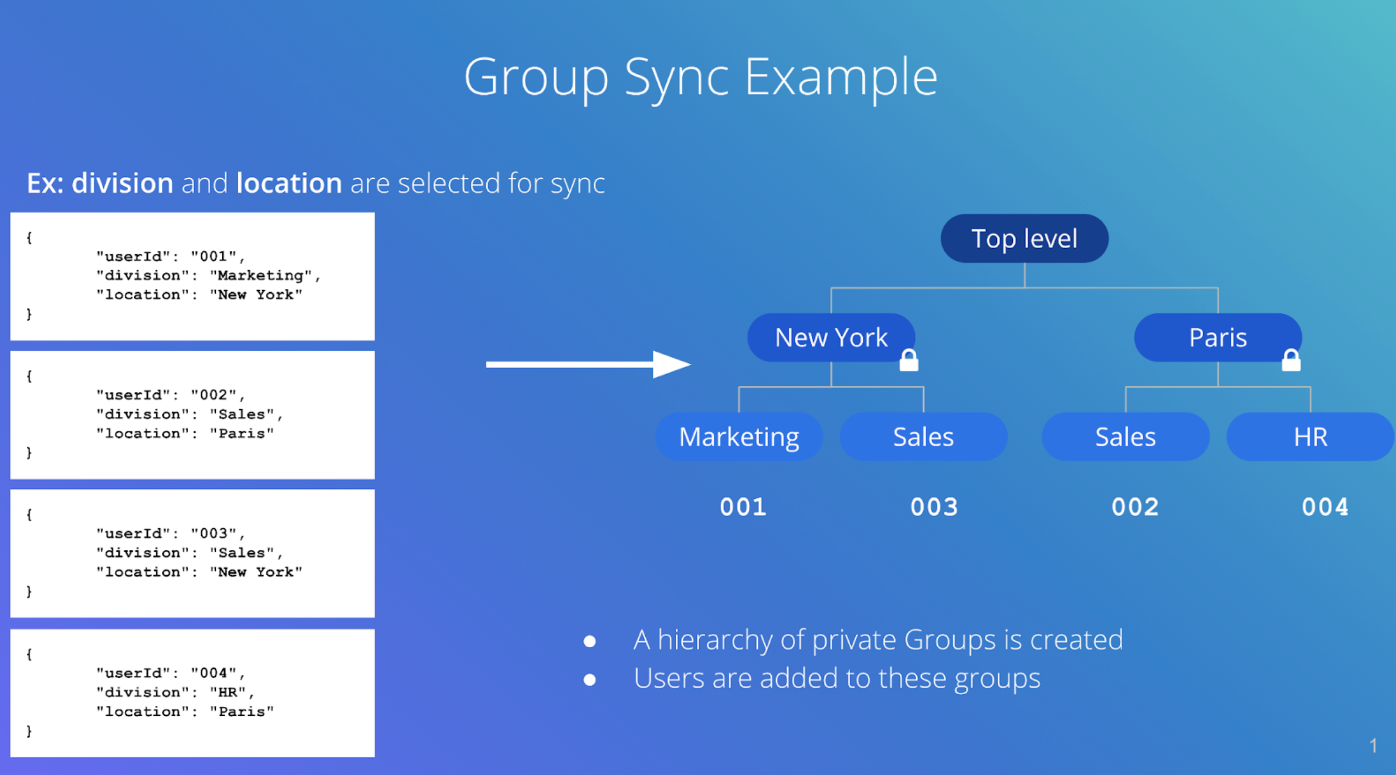This screenshot has height=775, width=1396.
Task: Click the Group Sync Example title
Action: click(x=700, y=77)
